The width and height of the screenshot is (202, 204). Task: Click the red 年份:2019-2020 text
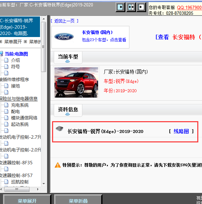(x=120, y=91)
